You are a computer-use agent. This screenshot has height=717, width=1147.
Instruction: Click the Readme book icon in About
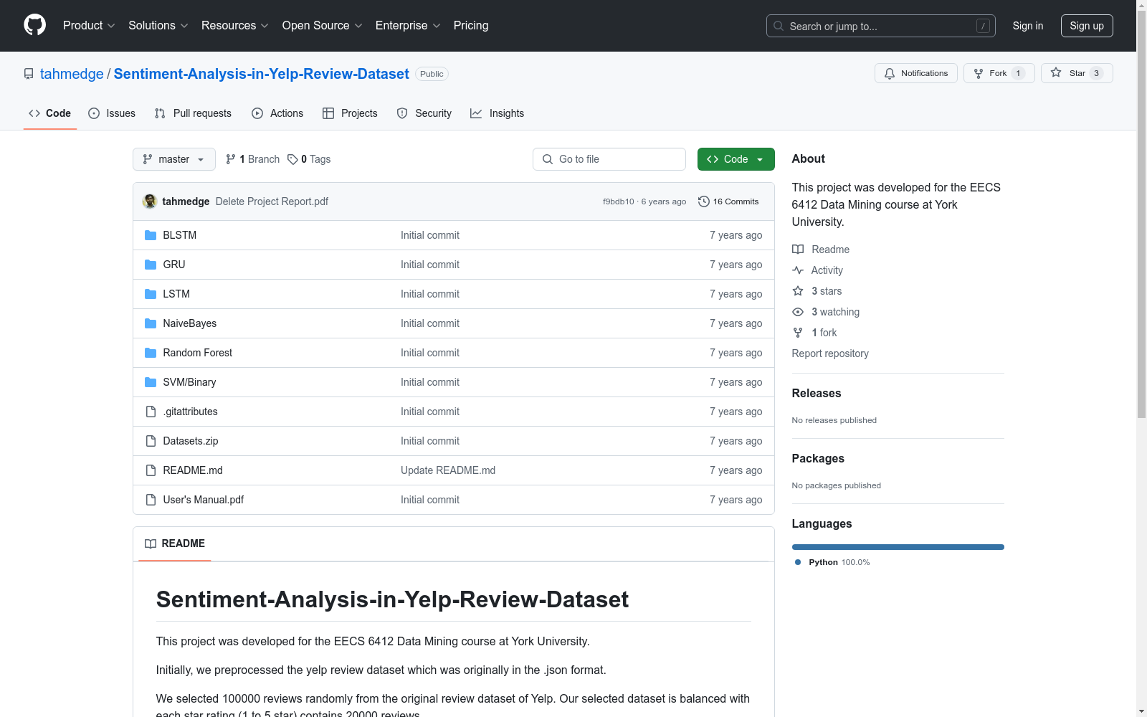pyautogui.click(x=798, y=250)
